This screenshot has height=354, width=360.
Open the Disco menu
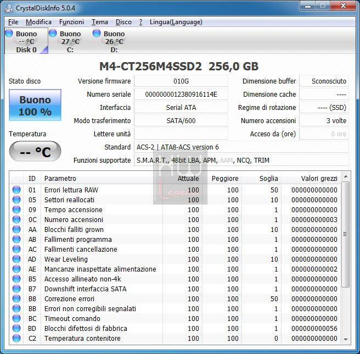123,22
